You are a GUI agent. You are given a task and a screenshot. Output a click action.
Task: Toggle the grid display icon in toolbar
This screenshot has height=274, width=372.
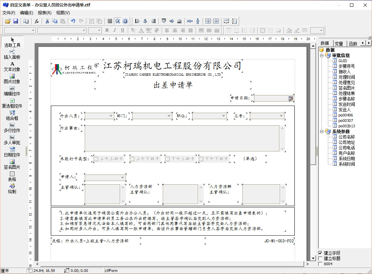pyautogui.click(x=110, y=21)
